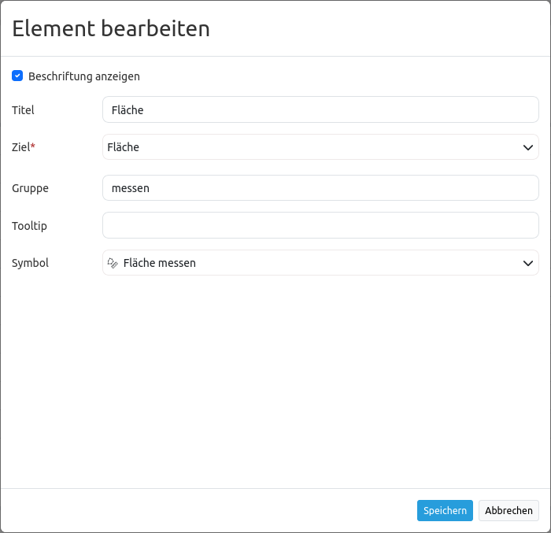Screen dimensions: 551x533
Task: Click the chevron arrow of the Ziel combo box
Action: pos(528,147)
